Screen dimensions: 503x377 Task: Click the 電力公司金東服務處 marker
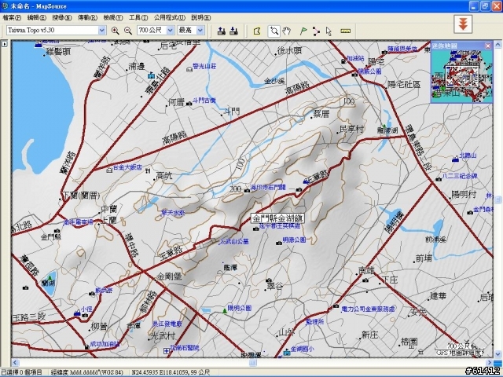click(x=336, y=306)
